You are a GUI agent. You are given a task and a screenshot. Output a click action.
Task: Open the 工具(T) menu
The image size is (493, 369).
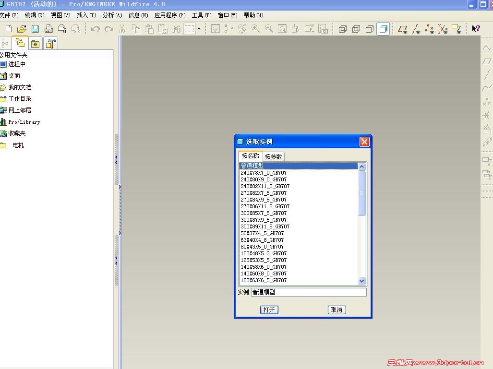[202, 15]
